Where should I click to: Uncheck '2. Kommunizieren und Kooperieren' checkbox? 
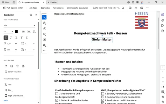pos(103,97)
